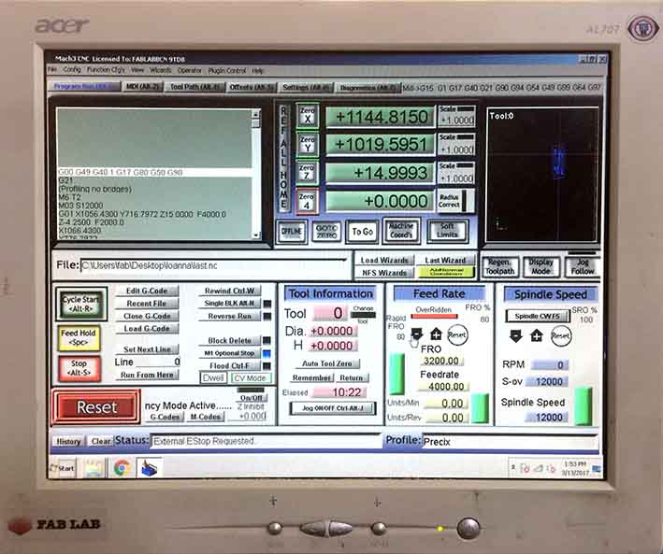
Task: Click the Zero Z button
Action: pos(308,173)
